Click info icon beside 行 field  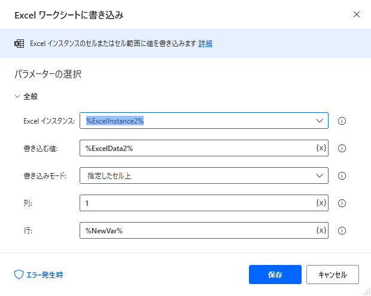click(x=342, y=230)
